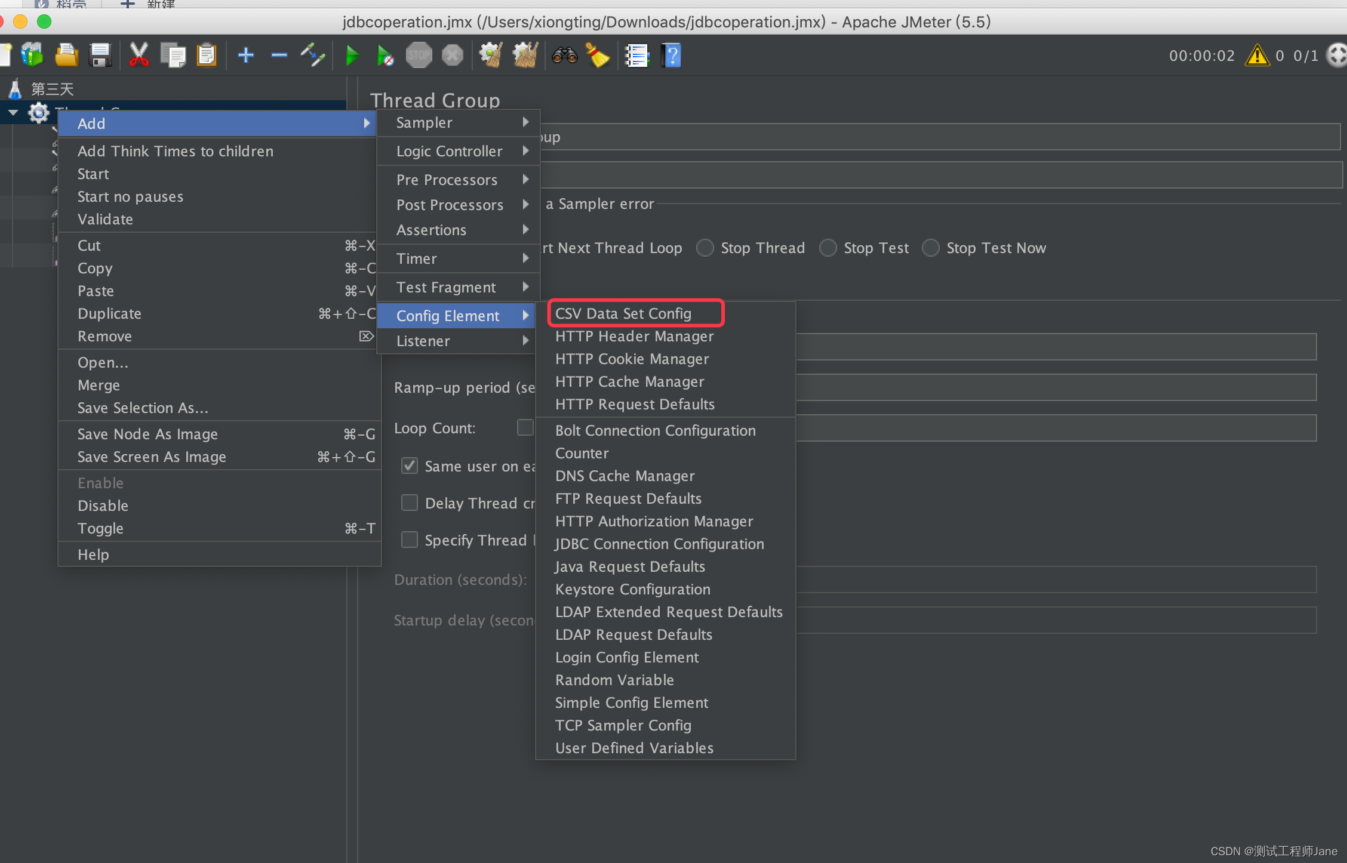Click the Help button in context menu
1347x863 pixels.
tap(93, 554)
